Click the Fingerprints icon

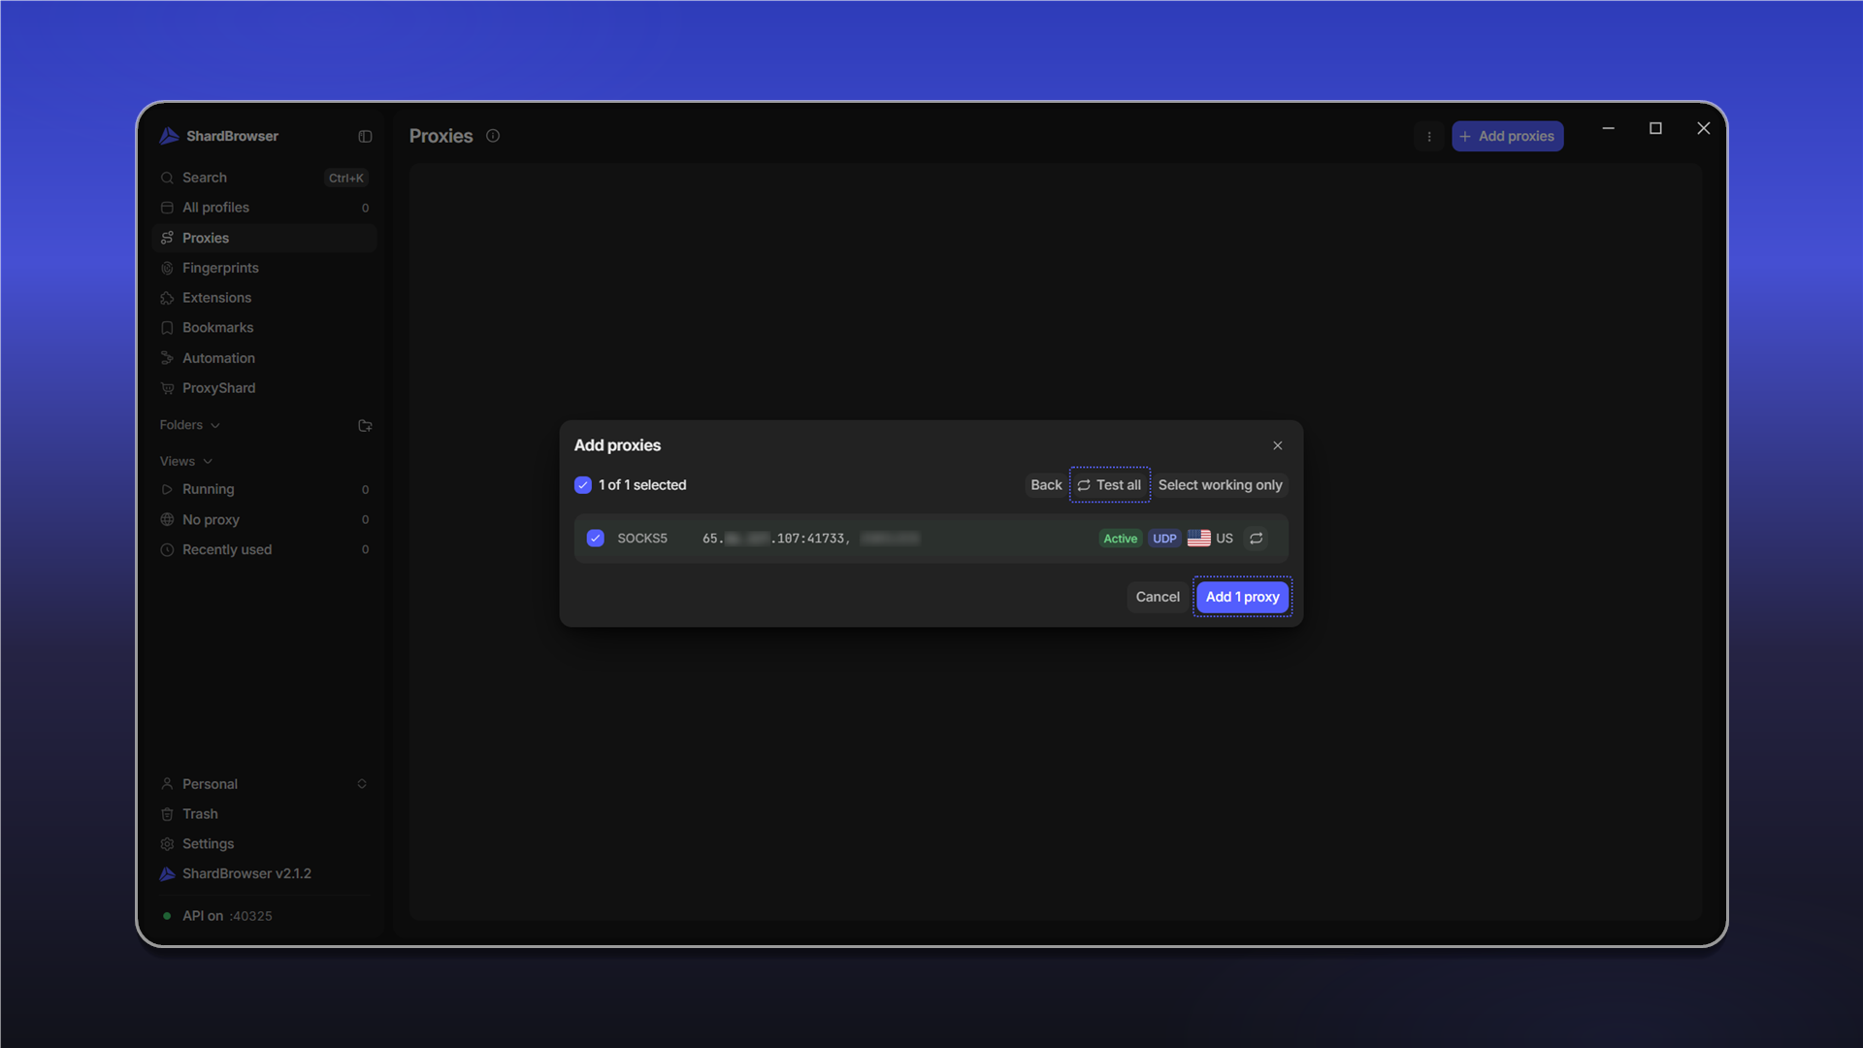[167, 268]
